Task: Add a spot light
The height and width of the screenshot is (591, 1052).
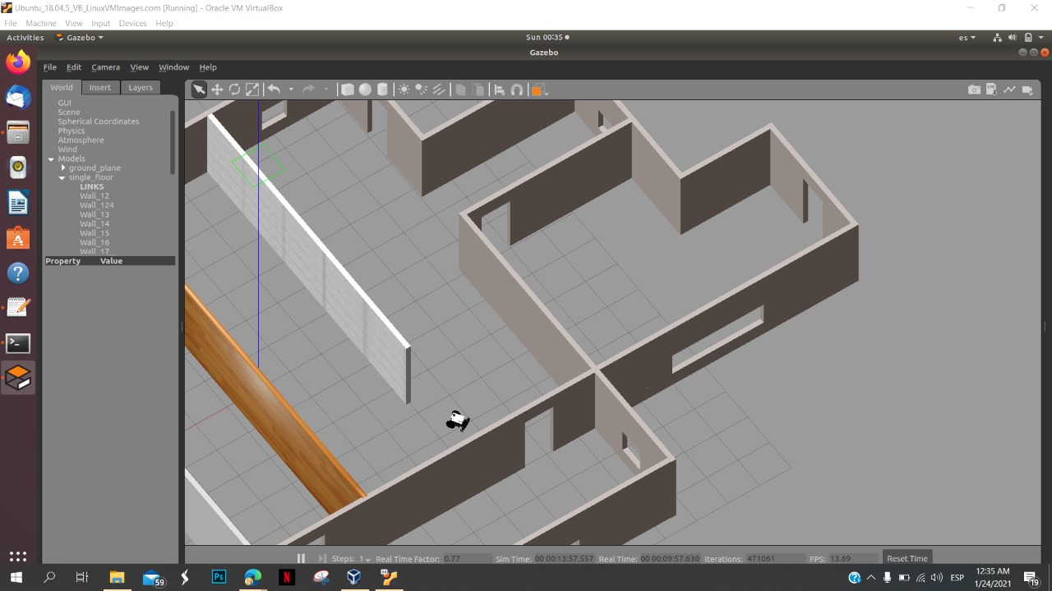Action: coord(421,89)
